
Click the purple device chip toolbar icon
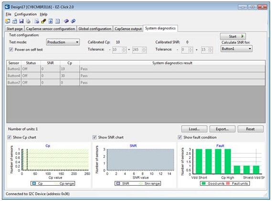66,21
